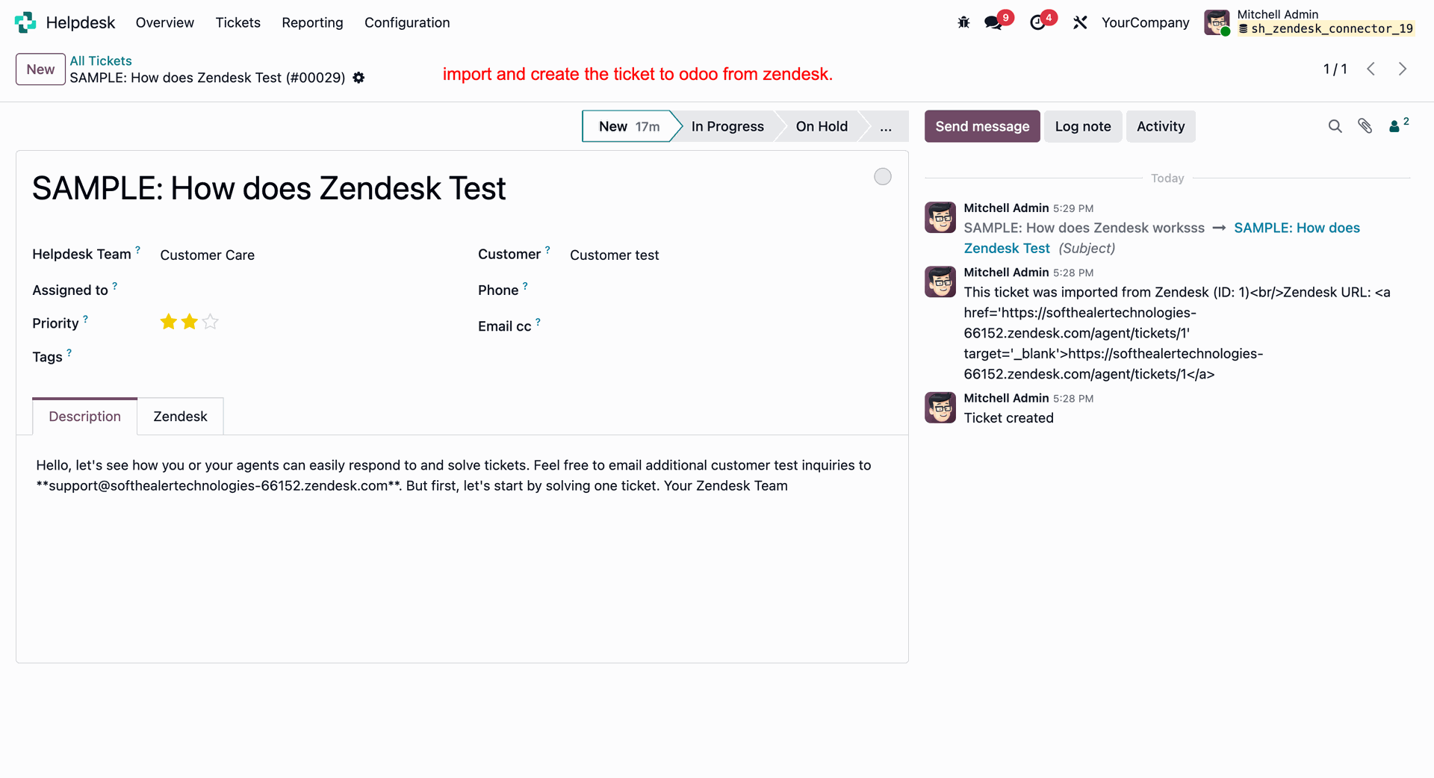Show Assigned to help question mark
1434x778 pixels.
[x=114, y=286]
